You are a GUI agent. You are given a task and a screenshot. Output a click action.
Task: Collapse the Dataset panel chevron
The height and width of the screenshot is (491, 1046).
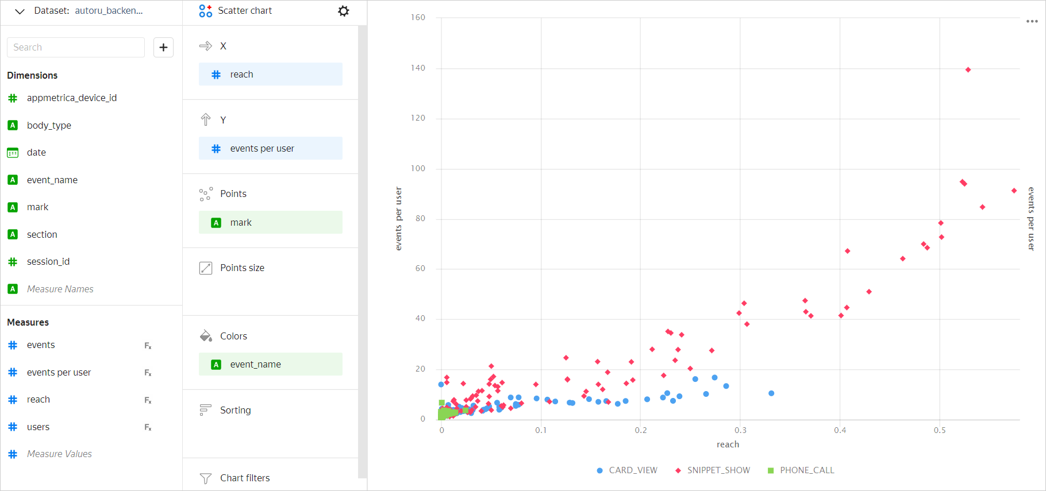tap(20, 11)
